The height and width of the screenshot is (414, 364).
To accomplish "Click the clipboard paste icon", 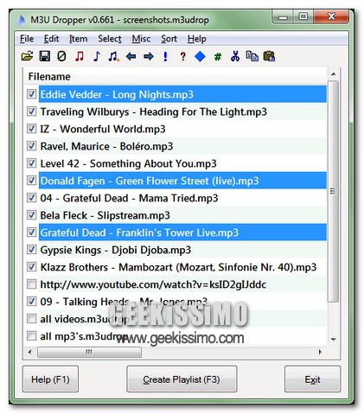I will click(x=269, y=56).
